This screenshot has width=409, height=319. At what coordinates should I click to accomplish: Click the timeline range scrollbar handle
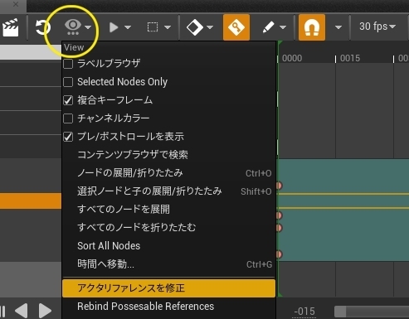click(340, 312)
